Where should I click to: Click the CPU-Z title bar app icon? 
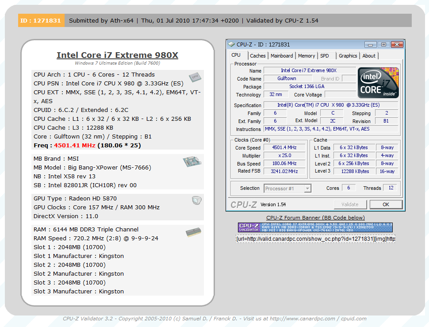231,44
